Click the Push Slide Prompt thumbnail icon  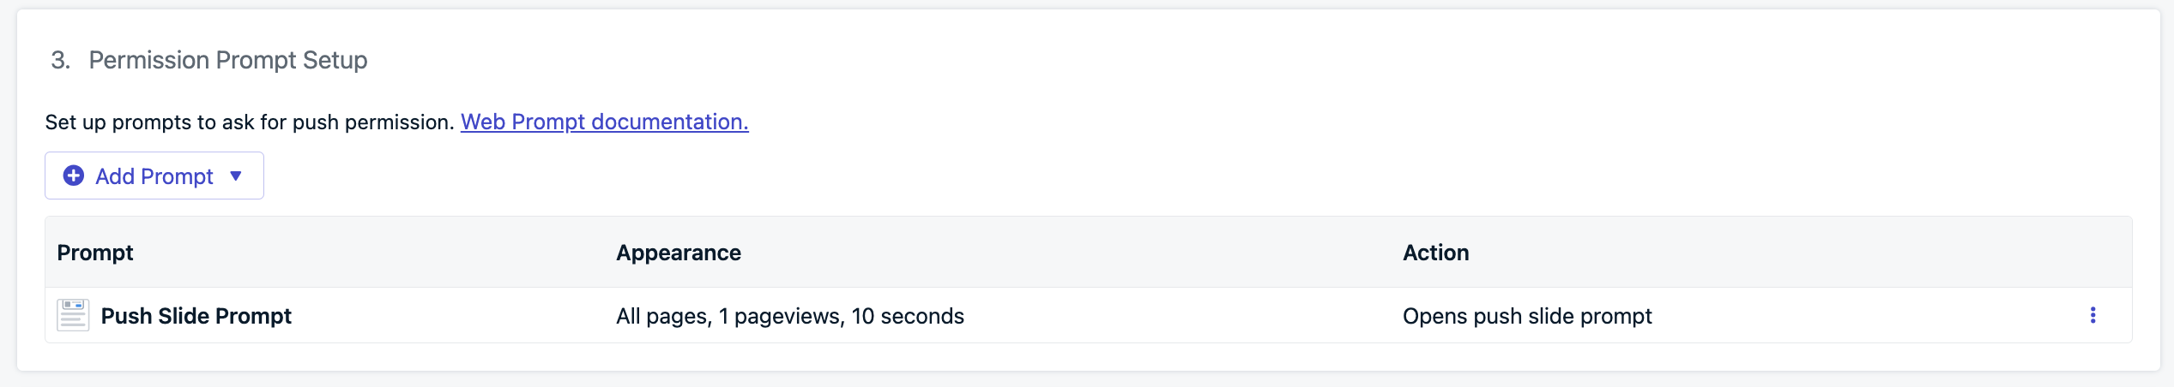click(73, 315)
